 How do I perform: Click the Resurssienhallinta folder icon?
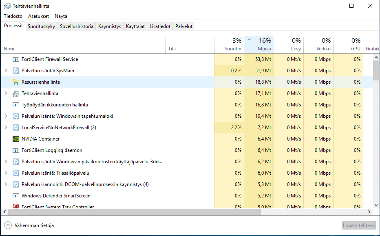16,82
